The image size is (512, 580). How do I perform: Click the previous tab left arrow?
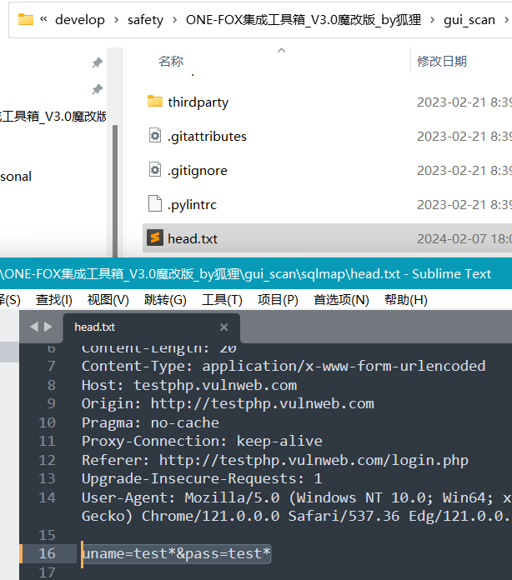[34, 327]
